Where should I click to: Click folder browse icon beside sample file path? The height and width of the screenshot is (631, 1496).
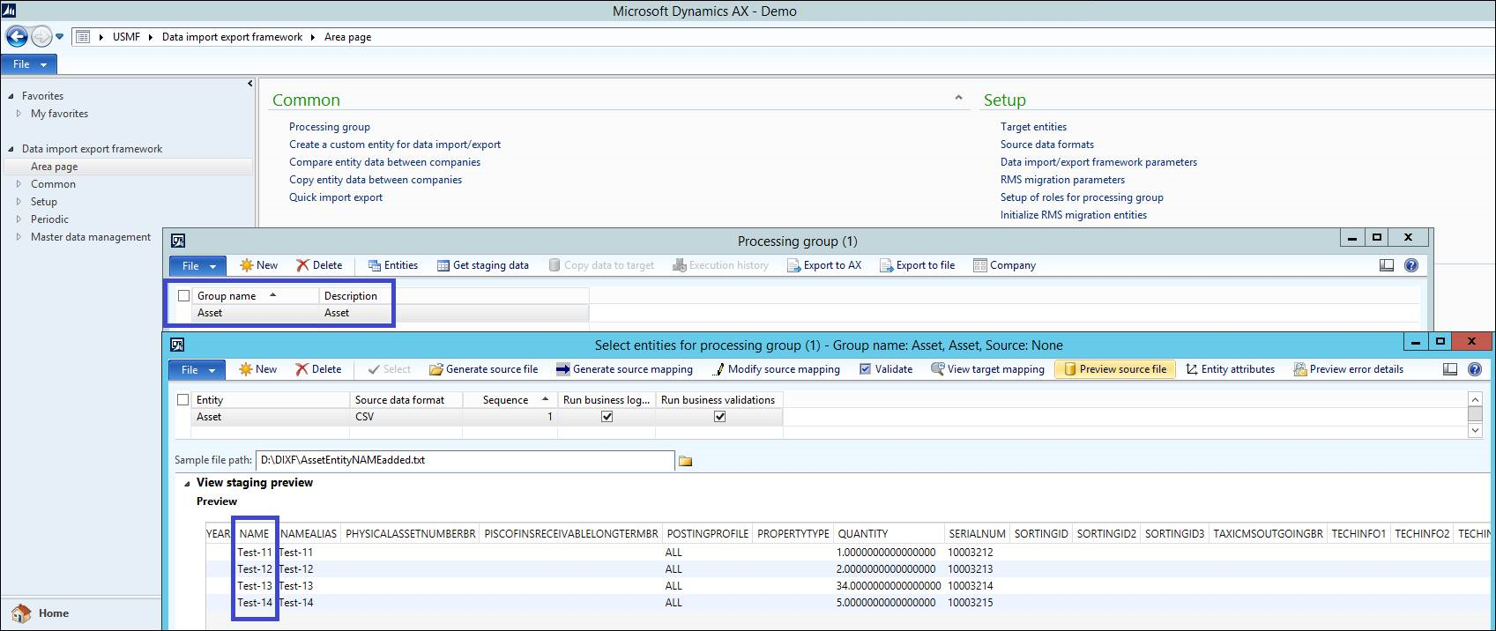[685, 461]
